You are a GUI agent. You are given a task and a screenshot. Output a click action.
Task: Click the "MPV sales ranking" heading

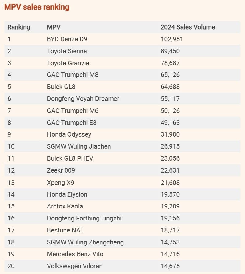(37, 7)
